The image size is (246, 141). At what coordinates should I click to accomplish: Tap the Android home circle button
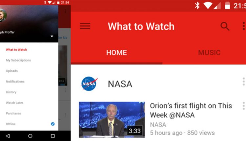(30, 136)
